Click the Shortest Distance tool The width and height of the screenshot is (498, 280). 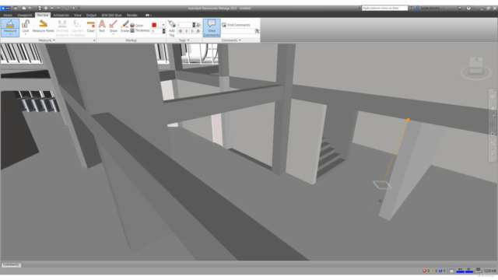click(62, 28)
